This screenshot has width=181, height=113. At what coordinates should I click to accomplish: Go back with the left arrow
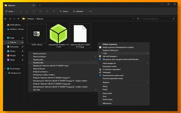click(x=5, y=19)
